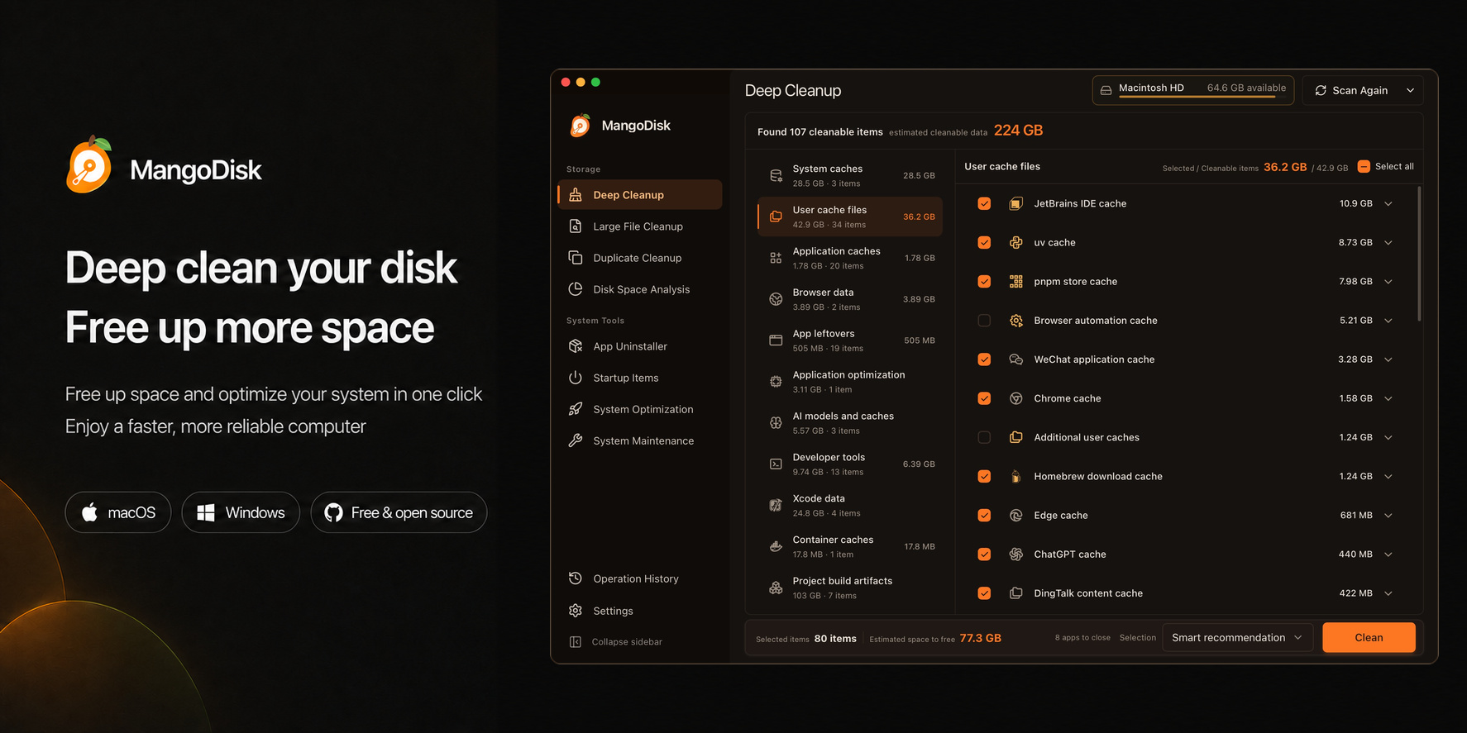This screenshot has width=1467, height=733.
Task: Click the Macintosh HD storage usage bar
Action: pos(1197,97)
